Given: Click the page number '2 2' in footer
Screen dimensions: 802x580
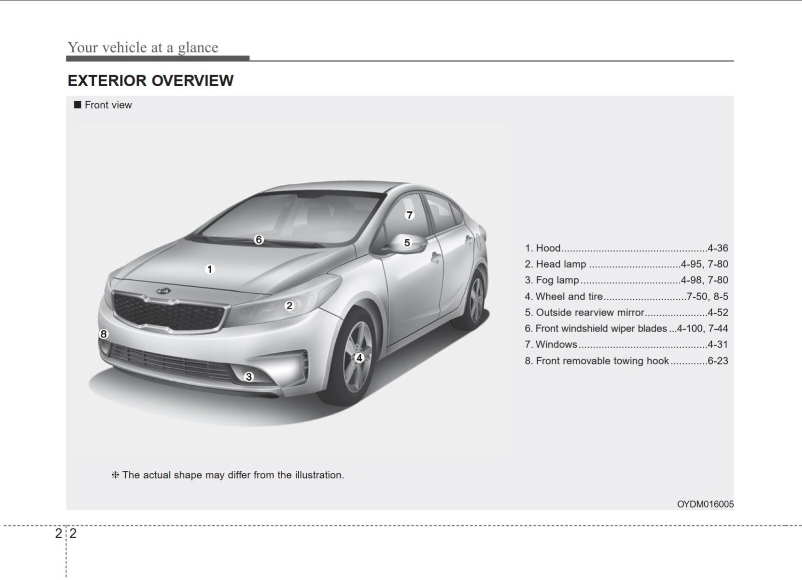Looking at the screenshot, I should click(x=66, y=533).
